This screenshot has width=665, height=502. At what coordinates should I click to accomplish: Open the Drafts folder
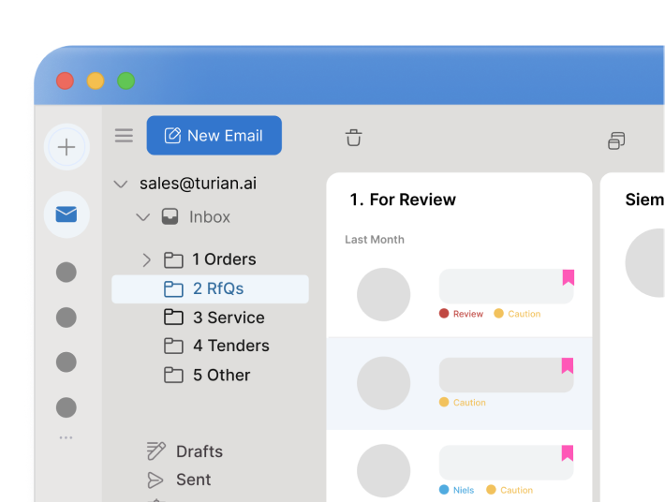pos(185,451)
